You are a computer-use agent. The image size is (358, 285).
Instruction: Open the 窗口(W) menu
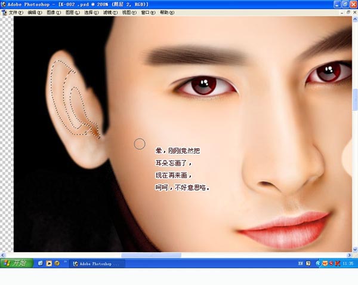[148, 12]
